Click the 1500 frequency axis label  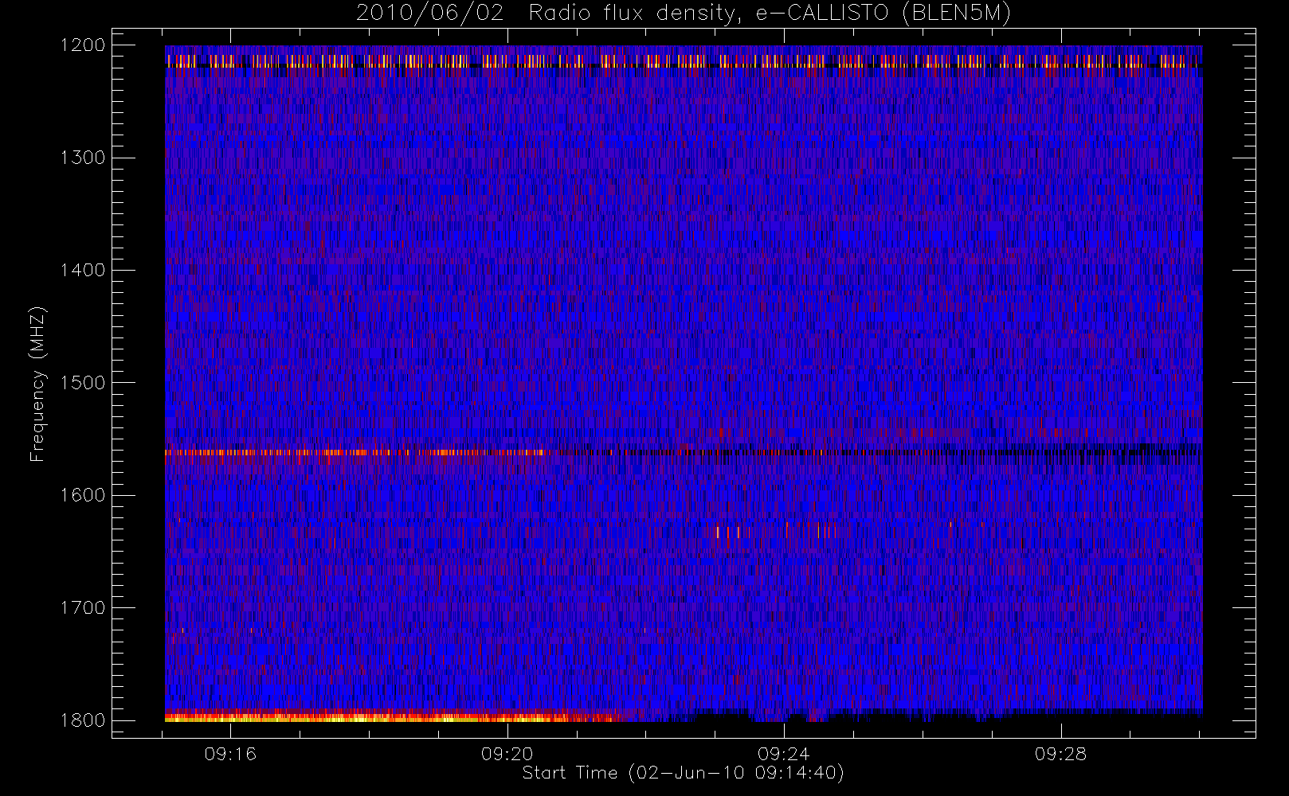point(83,383)
